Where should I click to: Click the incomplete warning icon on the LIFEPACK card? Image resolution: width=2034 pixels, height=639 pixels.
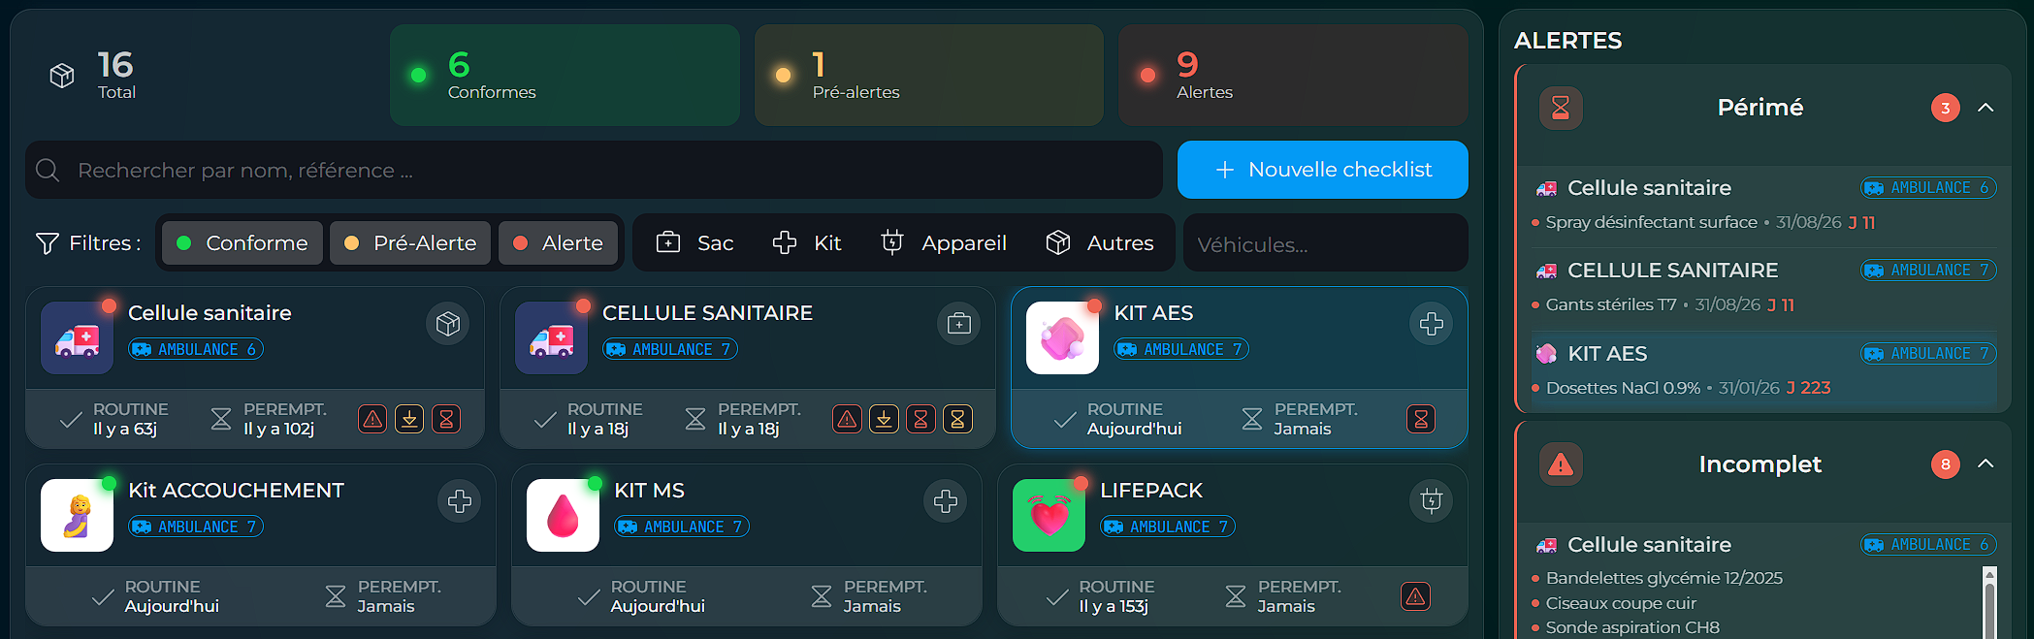(1415, 596)
